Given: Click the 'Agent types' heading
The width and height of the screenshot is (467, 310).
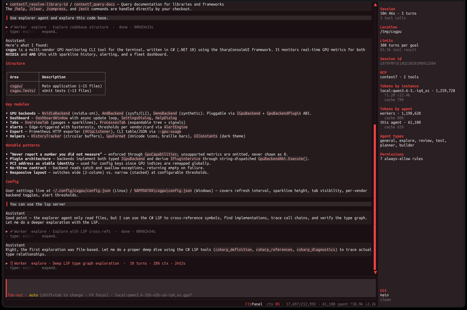Looking at the screenshot, I should tap(392, 136).
